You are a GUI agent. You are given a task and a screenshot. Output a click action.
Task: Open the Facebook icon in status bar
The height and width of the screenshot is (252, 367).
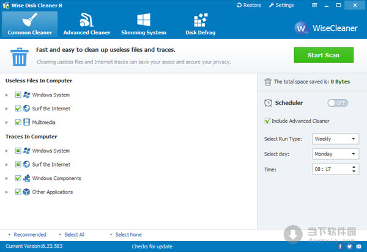pos(340,247)
